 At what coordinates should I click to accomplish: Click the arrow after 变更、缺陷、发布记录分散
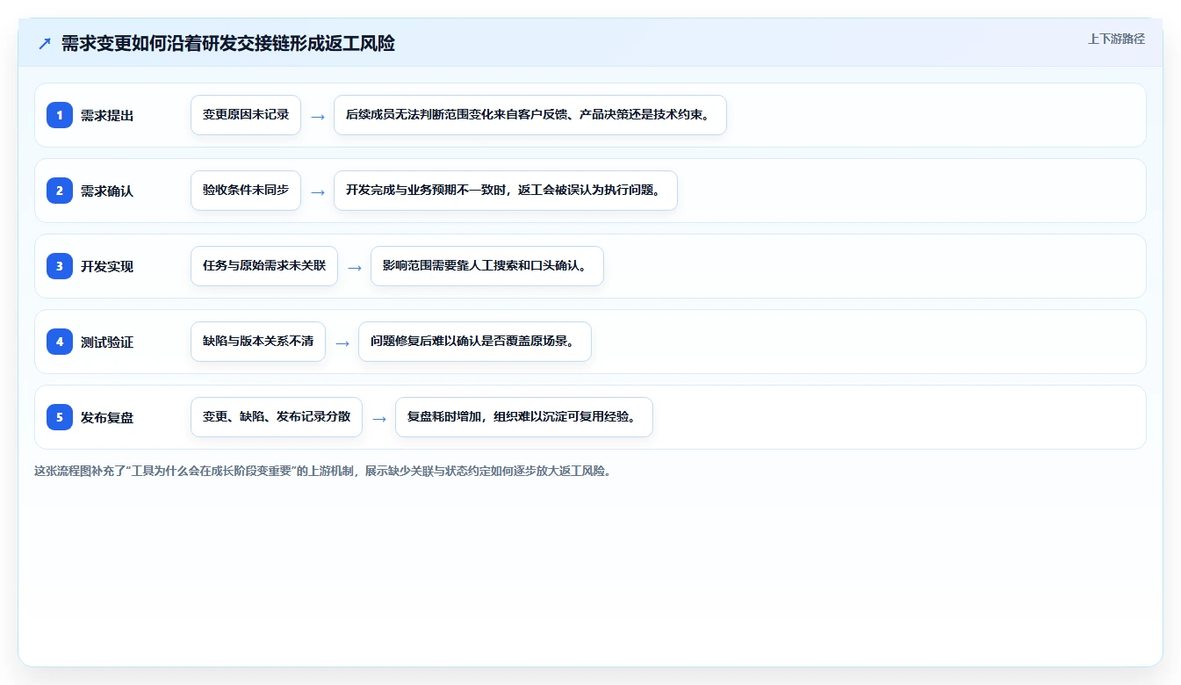point(379,418)
